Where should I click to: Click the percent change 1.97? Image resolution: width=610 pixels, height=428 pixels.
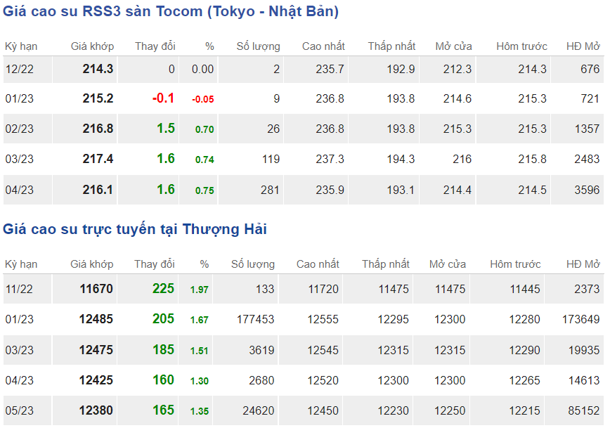click(x=199, y=290)
